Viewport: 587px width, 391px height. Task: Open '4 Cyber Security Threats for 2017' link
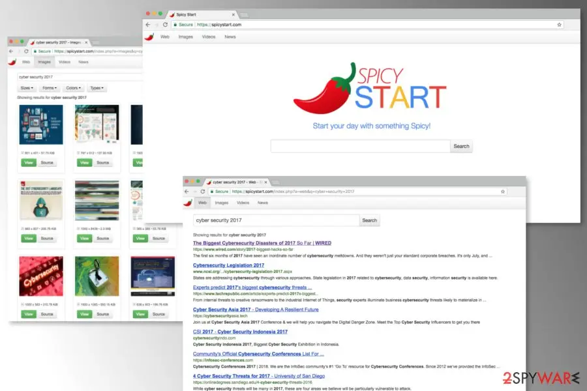click(x=259, y=376)
